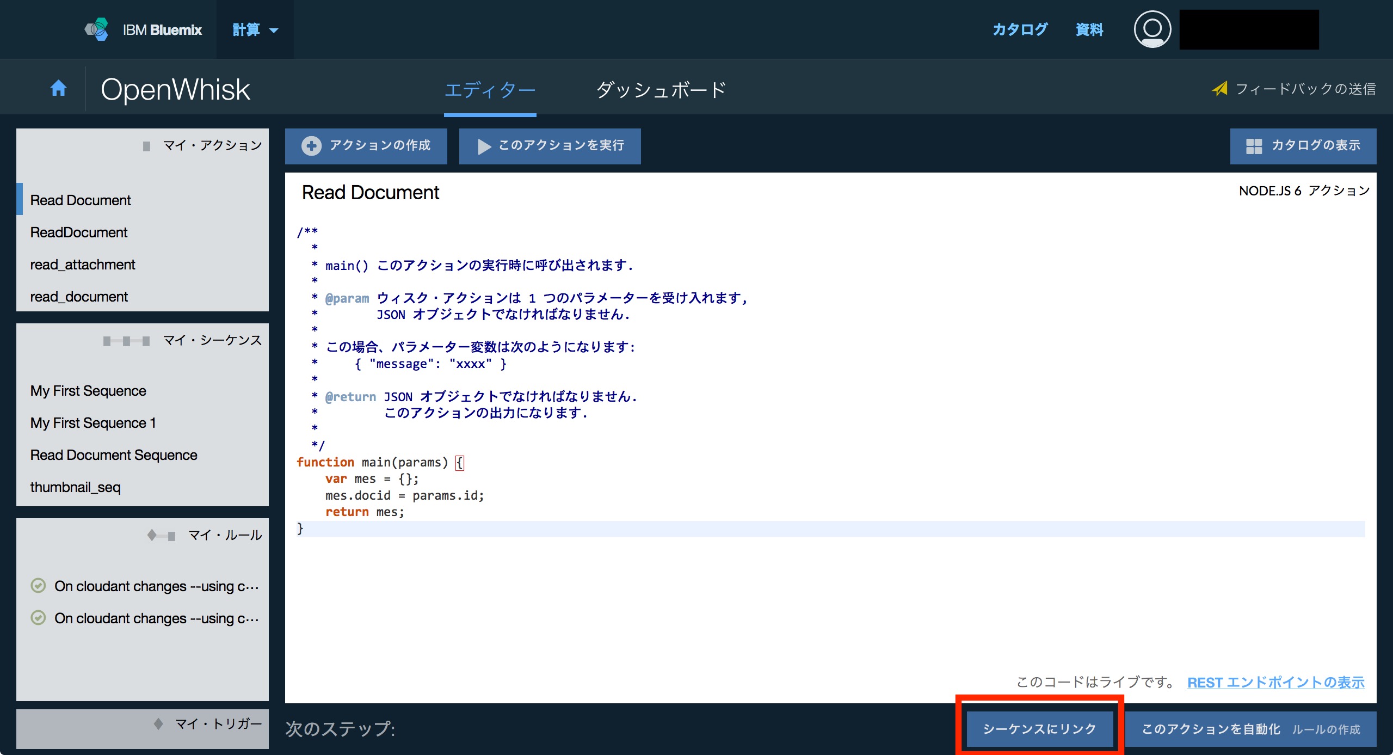This screenshot has height=755, width=1393.
Task: Place cursor on var mes = {}; line
Action: 372,479
